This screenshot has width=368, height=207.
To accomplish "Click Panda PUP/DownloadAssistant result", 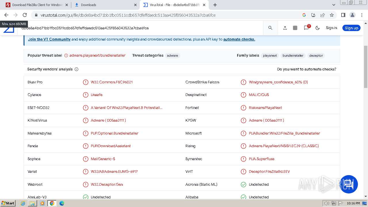I will [x=111, y=146].
